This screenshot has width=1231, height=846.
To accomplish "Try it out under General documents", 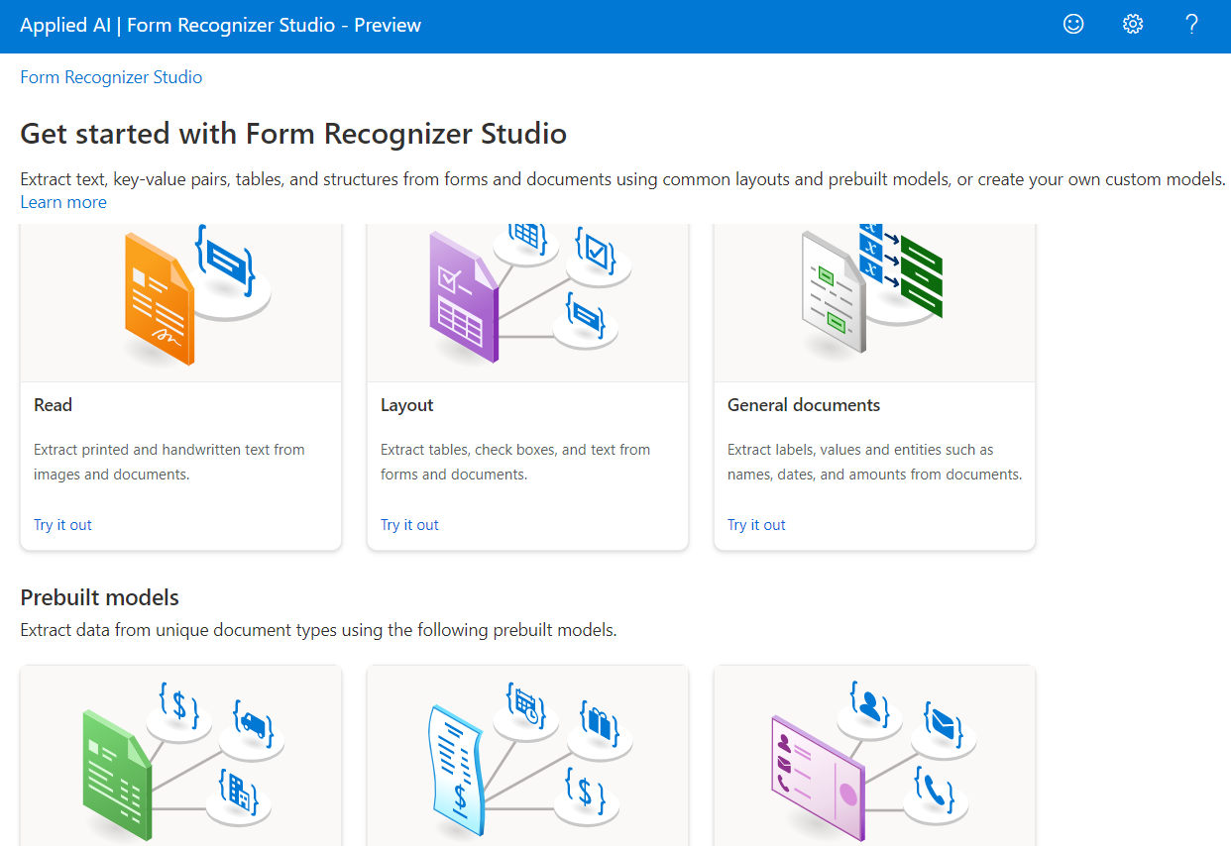I will pyautogui.click(x=756, y=525).
